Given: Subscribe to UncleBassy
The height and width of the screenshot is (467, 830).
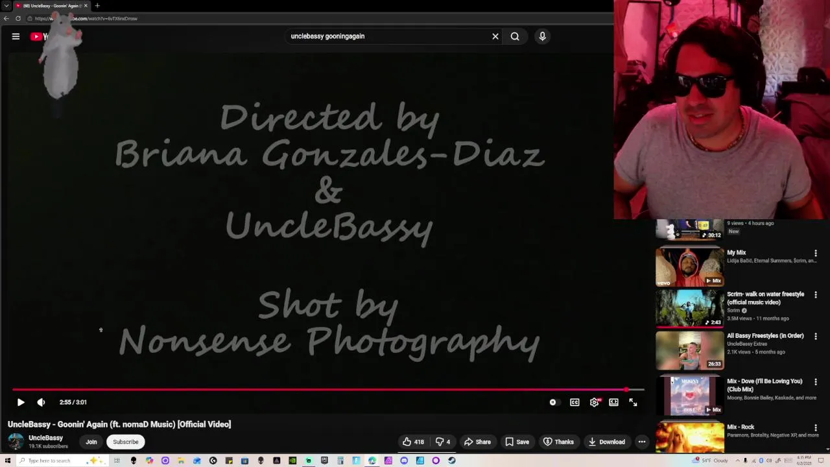Looking at the screenshot, I should click(x=126, y=442).
